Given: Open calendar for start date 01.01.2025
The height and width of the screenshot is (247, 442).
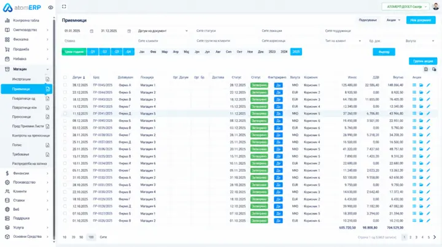Looking at the screenshot, I should (91, 31).
